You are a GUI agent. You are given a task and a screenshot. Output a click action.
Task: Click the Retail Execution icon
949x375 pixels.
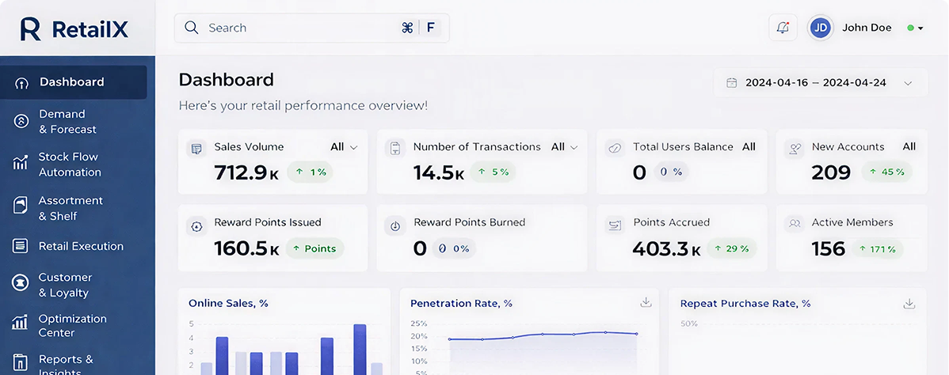(21, 245)
